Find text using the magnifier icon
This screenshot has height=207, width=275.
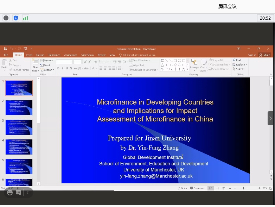tap(234, 60)
